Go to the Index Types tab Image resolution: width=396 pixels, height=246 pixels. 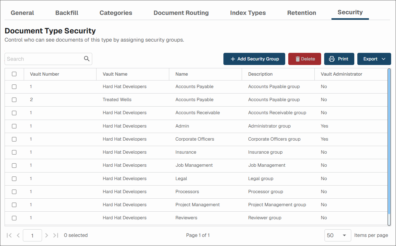click(x=248, y=13)
